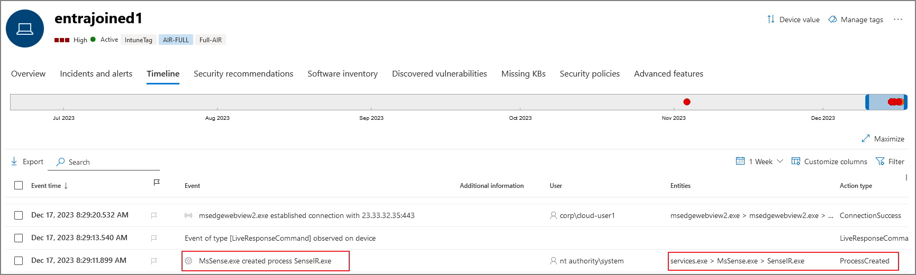Click the User column header
This screenshot has height=275, width=916.
(556, 186)
